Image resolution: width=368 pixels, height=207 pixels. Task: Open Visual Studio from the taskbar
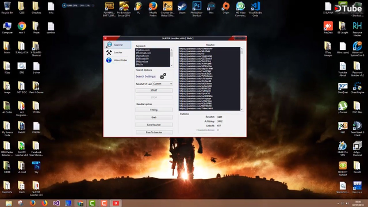56,203
